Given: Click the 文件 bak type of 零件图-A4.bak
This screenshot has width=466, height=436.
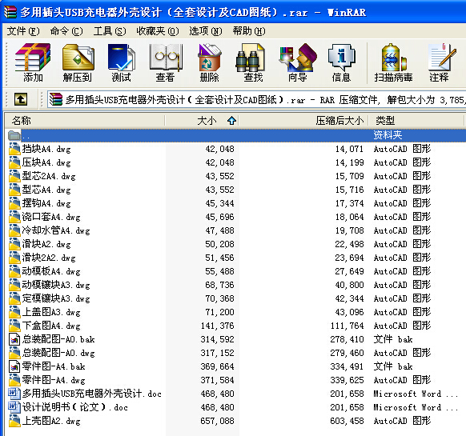Looking at the screenshot, I should point(393,366).
